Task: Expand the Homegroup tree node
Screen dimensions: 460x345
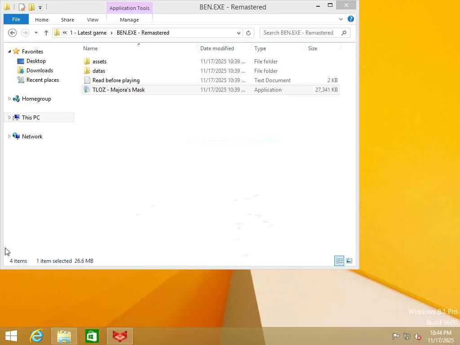Action: tap(9, 99)
